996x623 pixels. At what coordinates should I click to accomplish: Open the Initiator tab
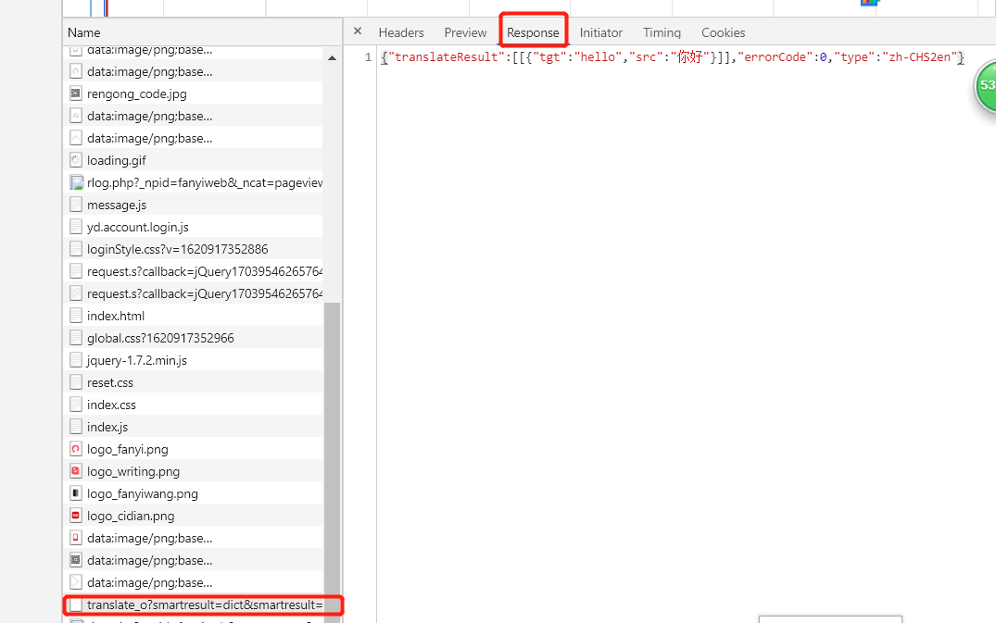[x=601, y=32]
